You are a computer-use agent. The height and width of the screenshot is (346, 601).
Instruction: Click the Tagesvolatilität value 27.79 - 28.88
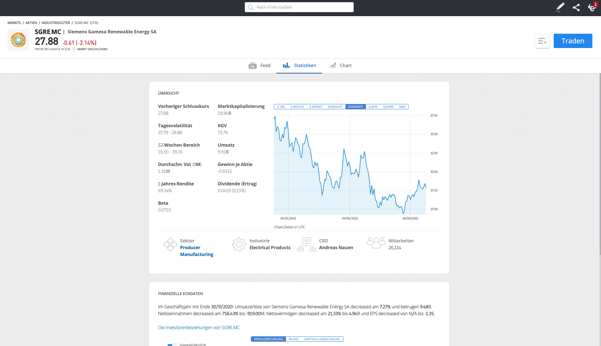170,133
